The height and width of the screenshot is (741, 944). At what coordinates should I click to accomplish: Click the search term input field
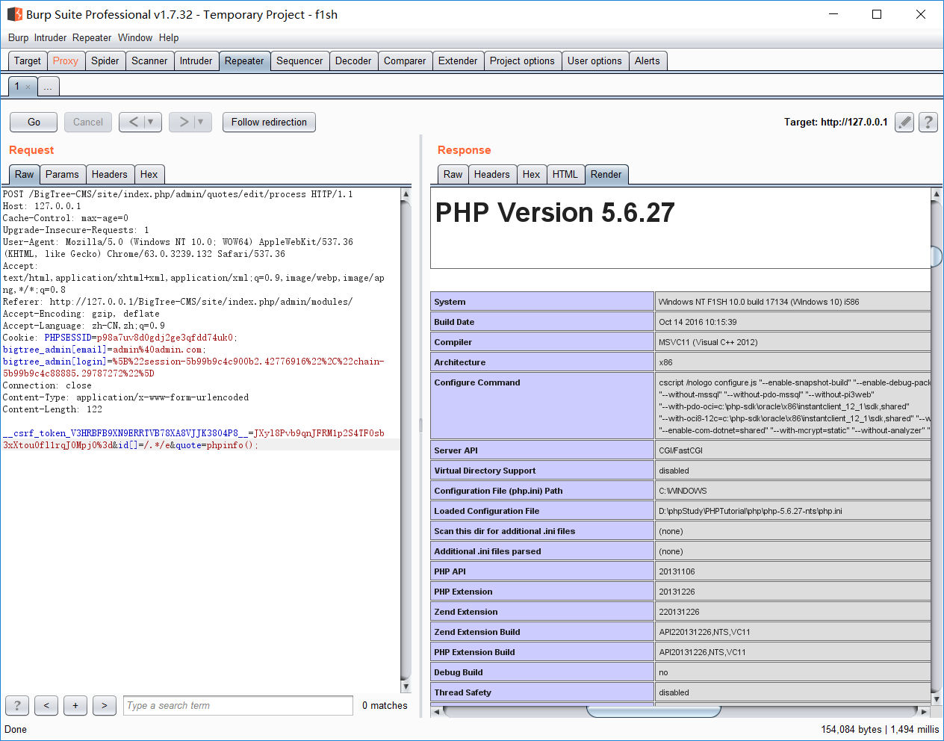[238, 705]
